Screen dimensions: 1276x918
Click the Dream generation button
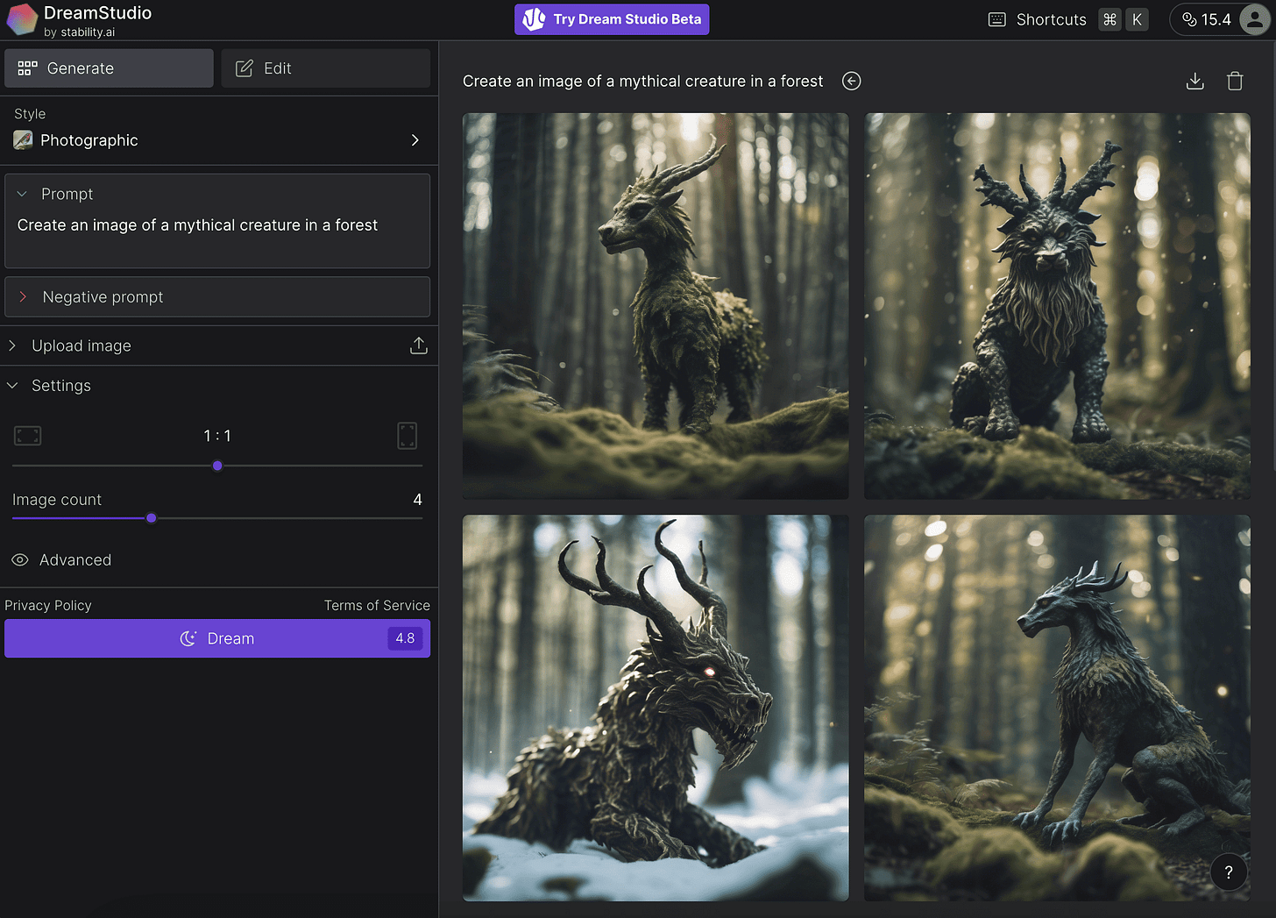[217, 638]
